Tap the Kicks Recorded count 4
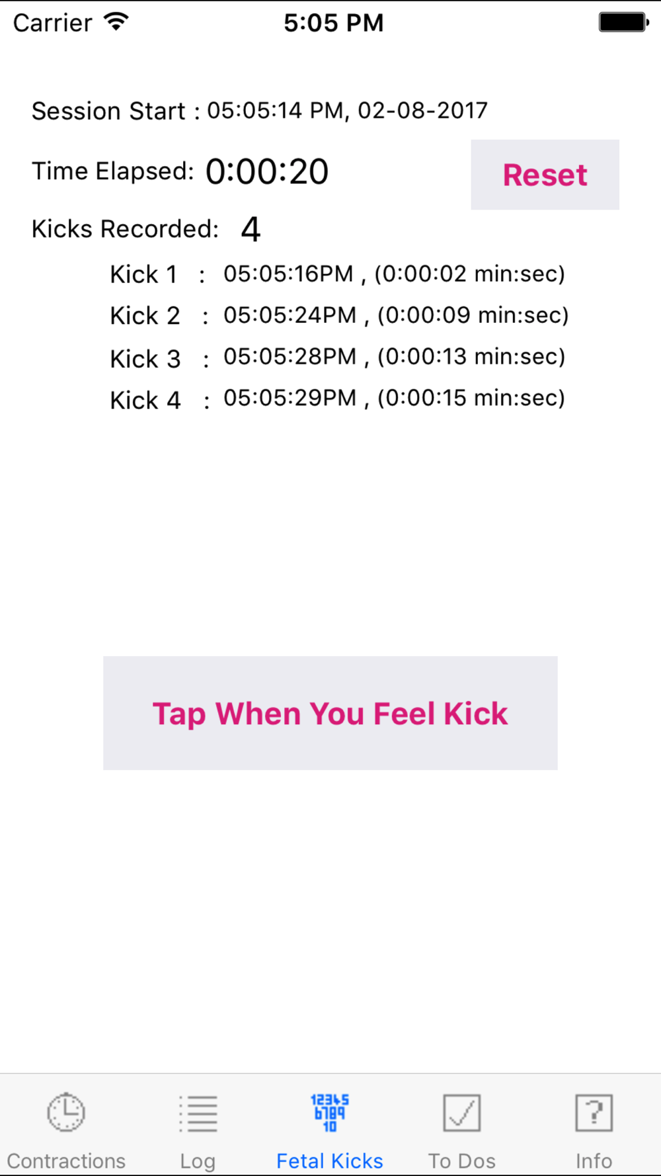The image size is (661, 1176). click(251, 230)
